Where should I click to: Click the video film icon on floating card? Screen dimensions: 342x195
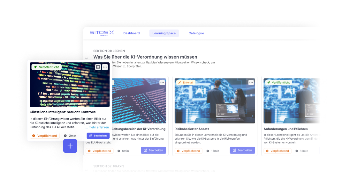pos(98,67)
